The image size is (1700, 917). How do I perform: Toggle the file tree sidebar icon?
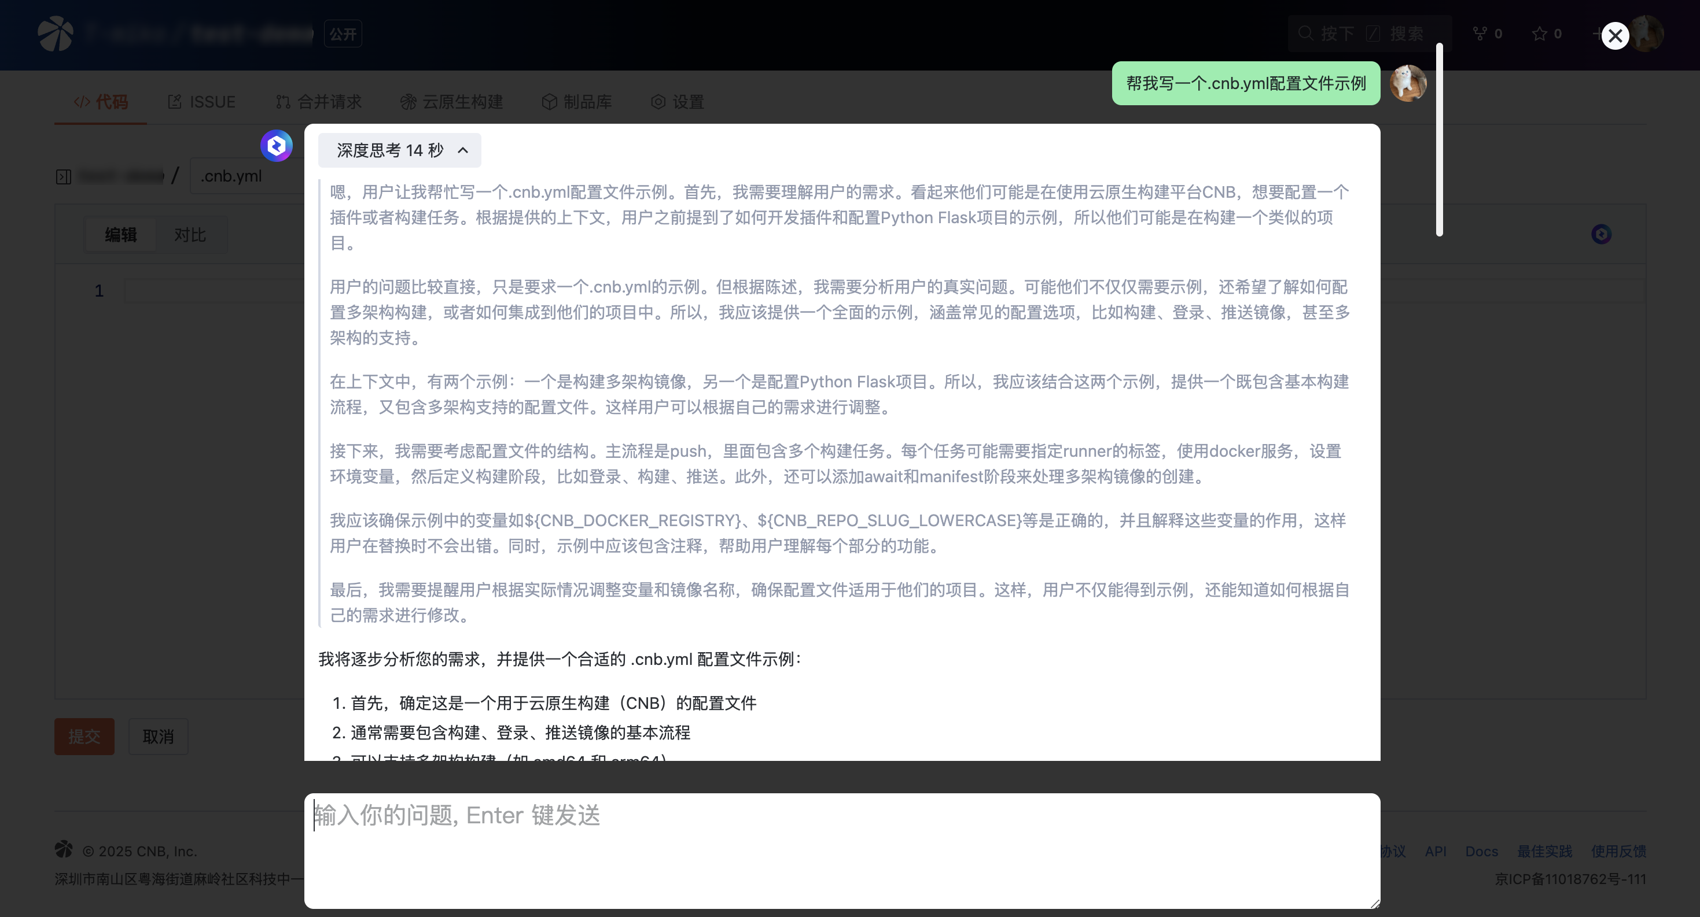coord(63,177)
